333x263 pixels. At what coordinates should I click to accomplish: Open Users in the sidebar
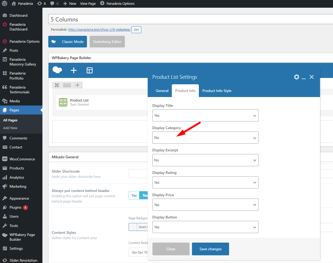tap(21, 216)
